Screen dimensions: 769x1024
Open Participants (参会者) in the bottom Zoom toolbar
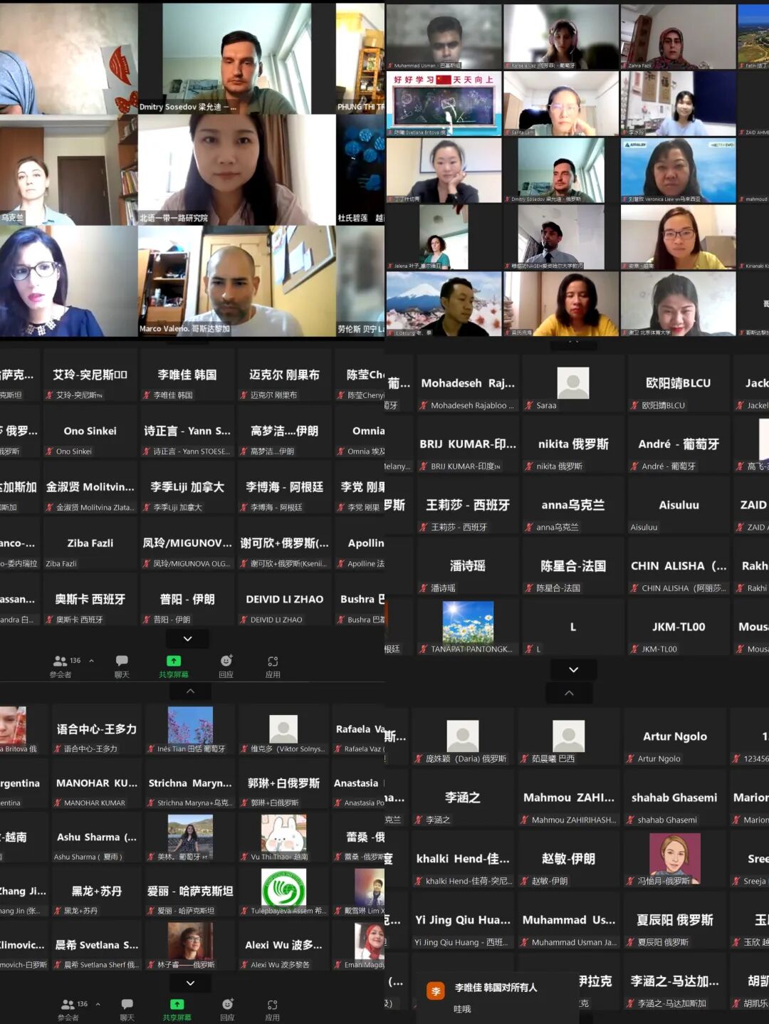coord(68,1010)
